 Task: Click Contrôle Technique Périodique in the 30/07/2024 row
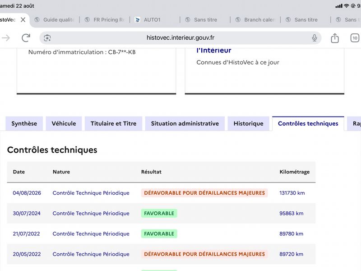coord(91,213)
